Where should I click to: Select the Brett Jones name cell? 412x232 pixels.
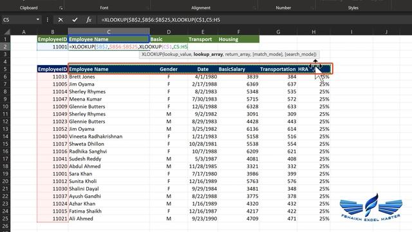[109, 77]
